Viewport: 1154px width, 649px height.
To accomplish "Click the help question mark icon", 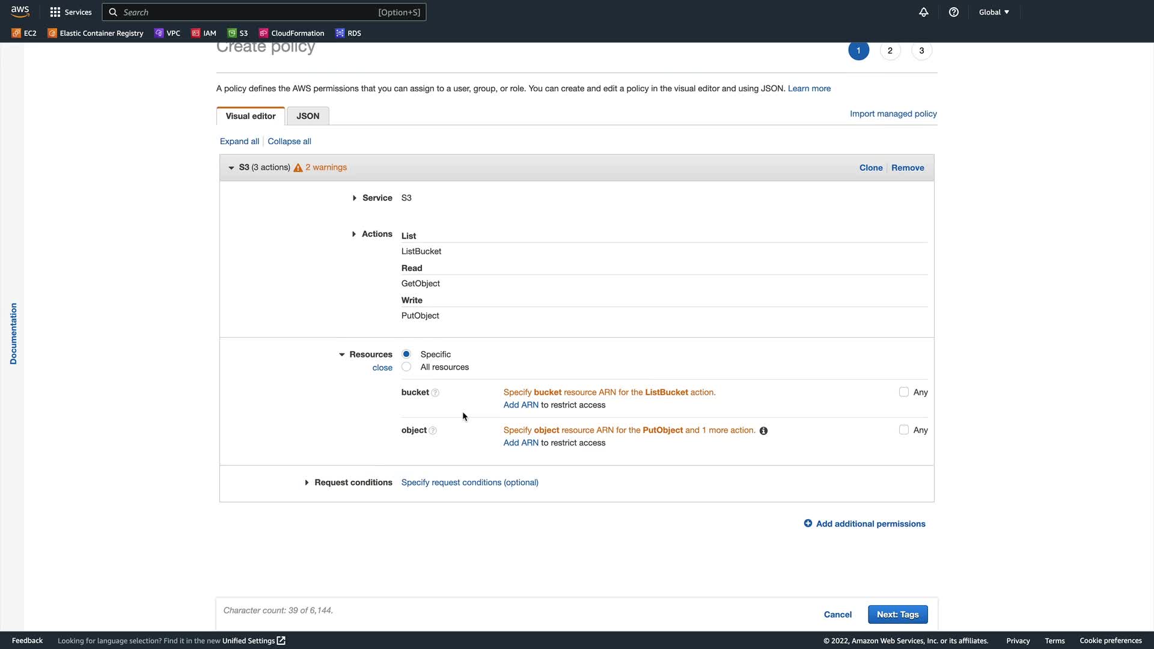I will 954,12.
